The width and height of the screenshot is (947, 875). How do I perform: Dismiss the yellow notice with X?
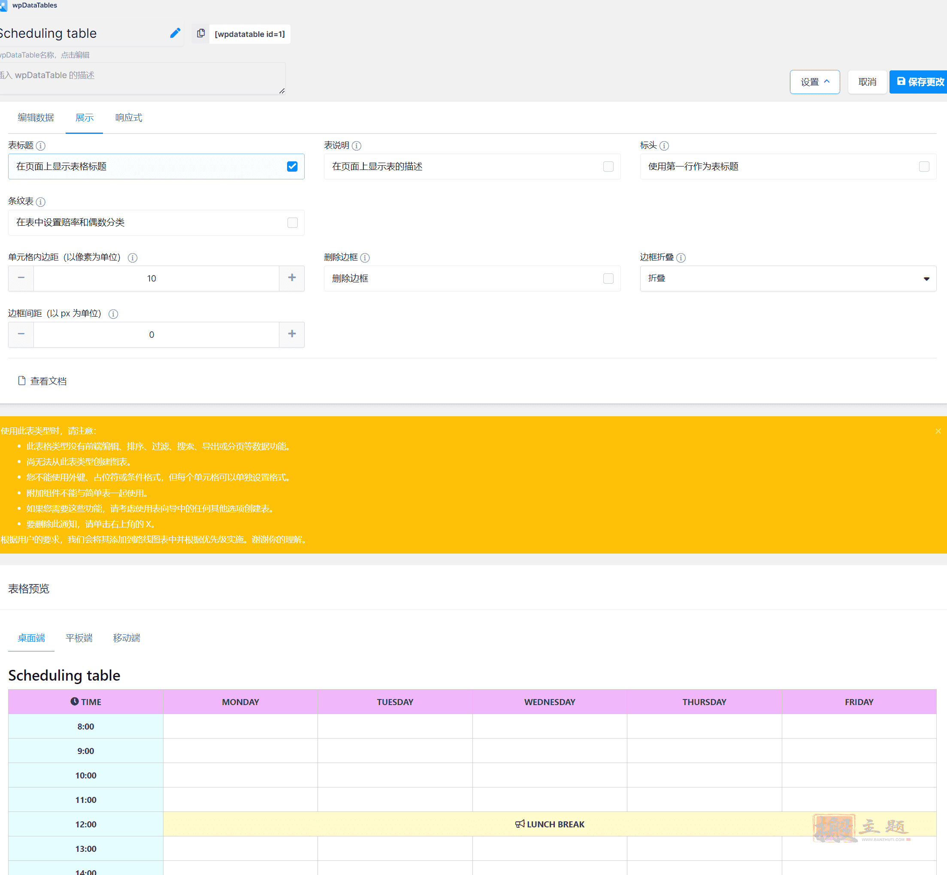point(938,431)
